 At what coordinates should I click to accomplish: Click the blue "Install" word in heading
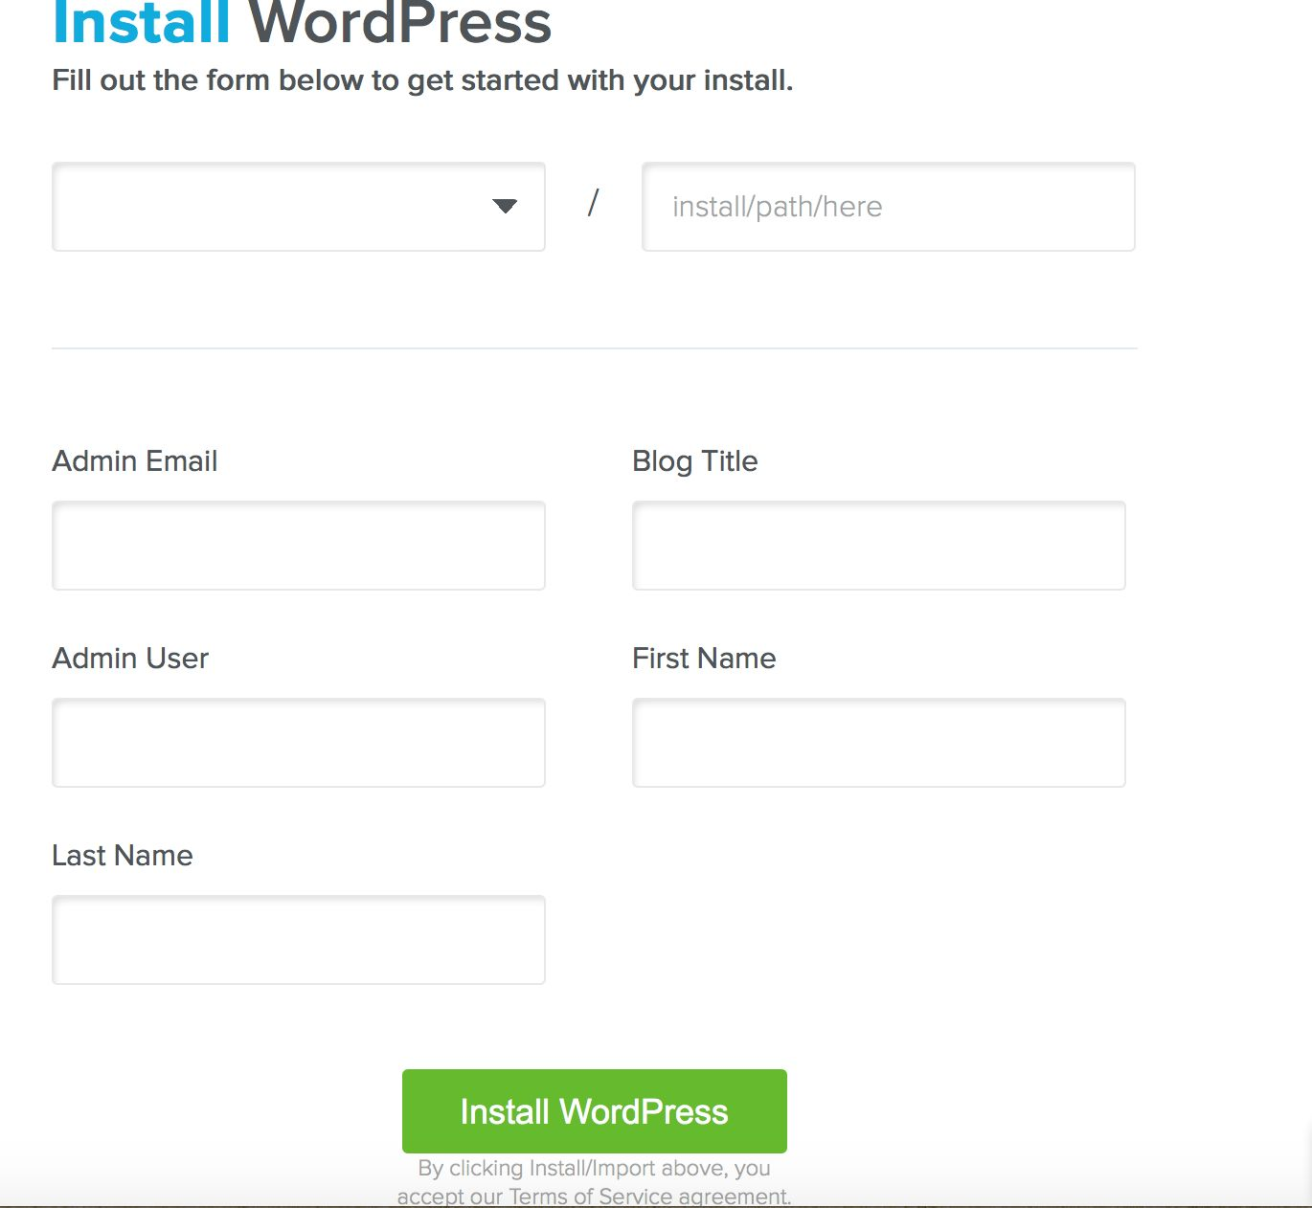click(142, 23)
